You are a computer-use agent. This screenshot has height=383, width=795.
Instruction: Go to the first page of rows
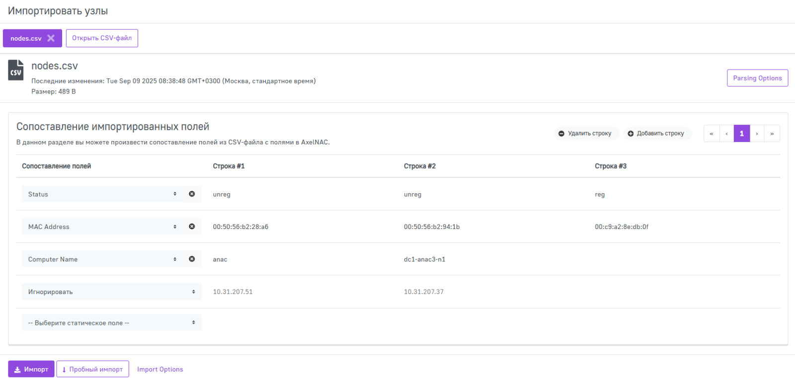click(712, 134)
